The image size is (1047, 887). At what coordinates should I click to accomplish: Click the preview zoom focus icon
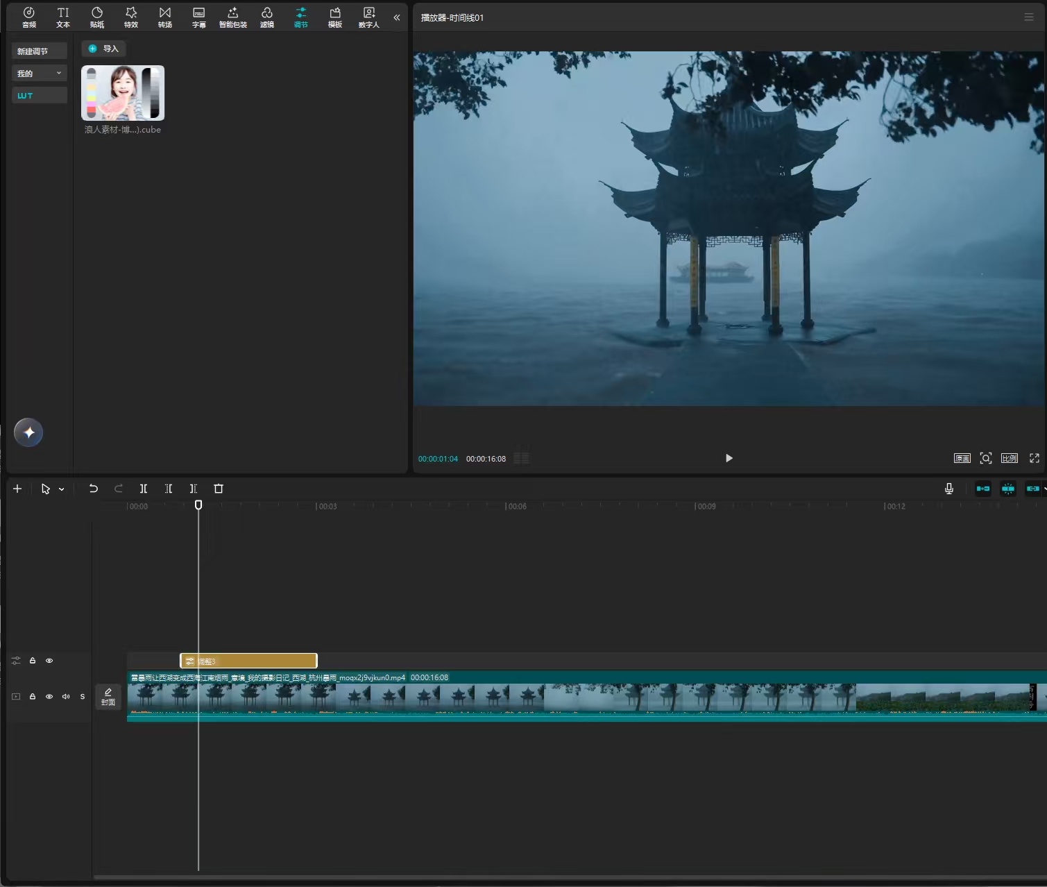pyautogui.click(x=986, y=458)
